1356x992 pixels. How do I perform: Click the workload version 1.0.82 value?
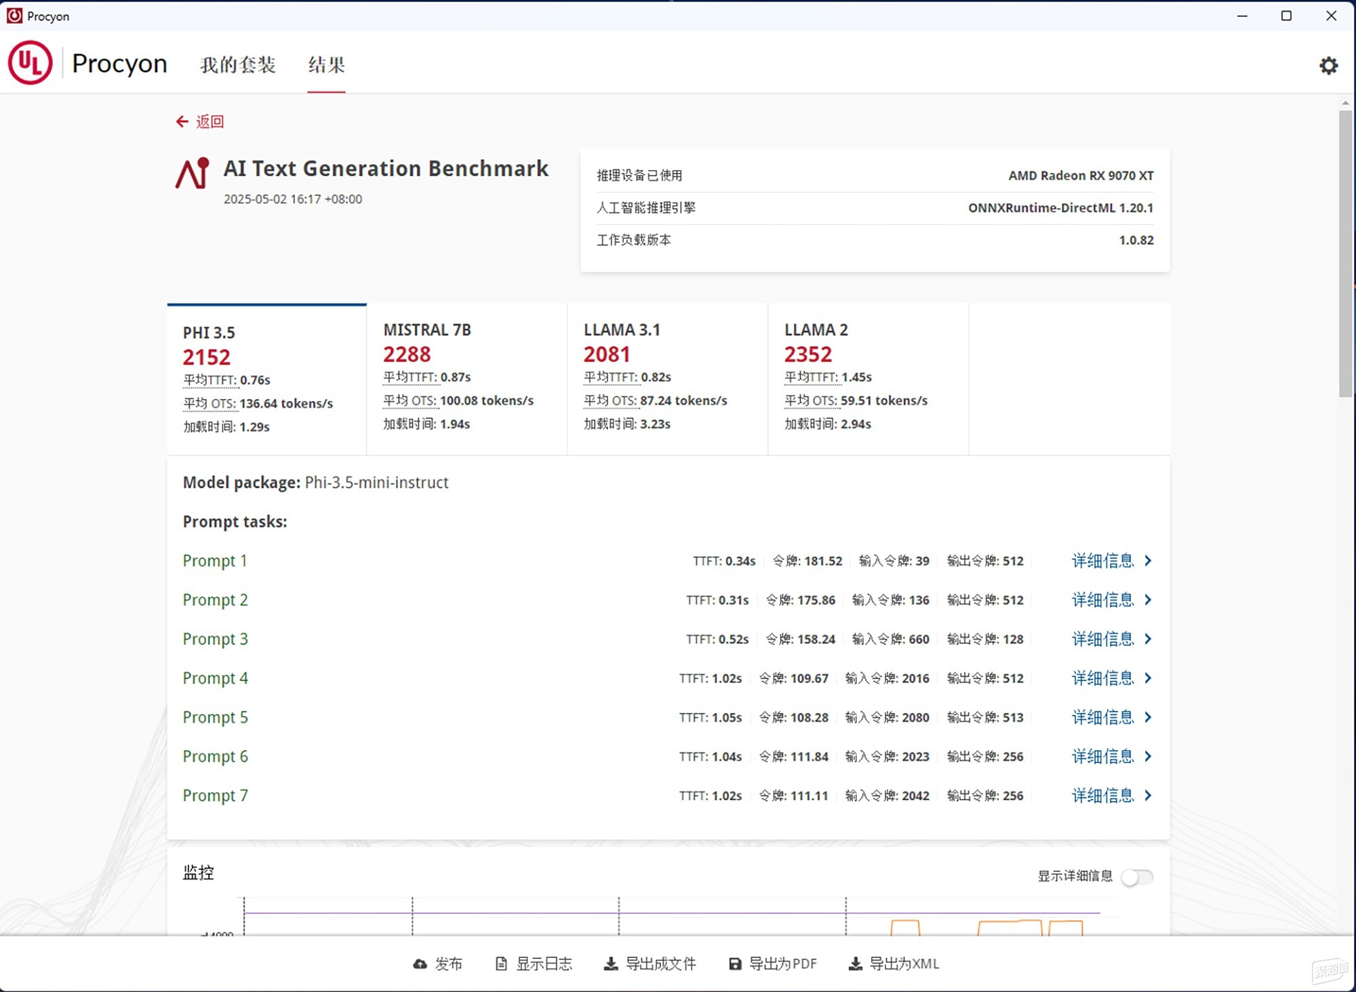point(1136,240)
